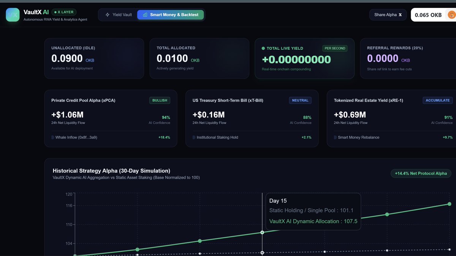Click 'Real-time onchain compounding' text
This screenshot has height=256, width=456.
286,69
